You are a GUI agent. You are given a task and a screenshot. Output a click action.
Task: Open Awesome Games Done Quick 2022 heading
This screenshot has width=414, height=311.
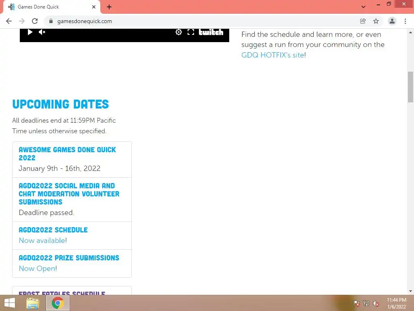coord(68,153)
